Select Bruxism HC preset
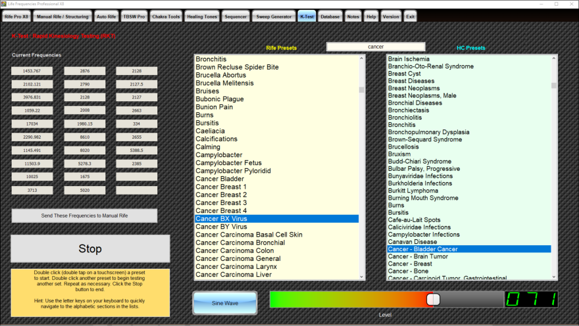 pyautogui.click(x=469, y=154)
